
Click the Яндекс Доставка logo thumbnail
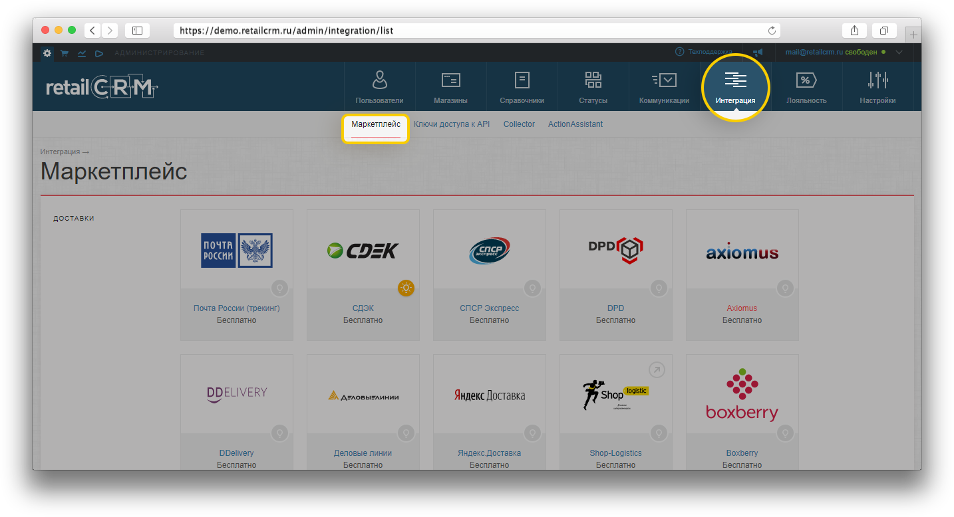pyautogui.click(x=490, y=395)
